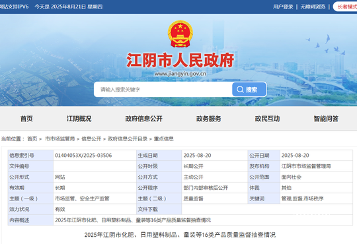Click the date text 今天是 2025年8月21日
The image size is (357, 244).
coord(69,7)
